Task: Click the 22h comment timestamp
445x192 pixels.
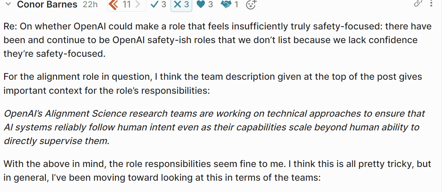Action: [90, 4]
